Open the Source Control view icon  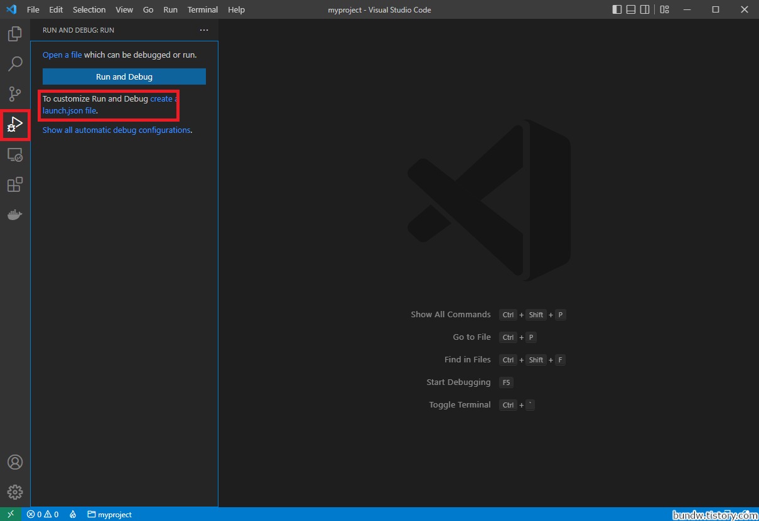coord(15,94)
